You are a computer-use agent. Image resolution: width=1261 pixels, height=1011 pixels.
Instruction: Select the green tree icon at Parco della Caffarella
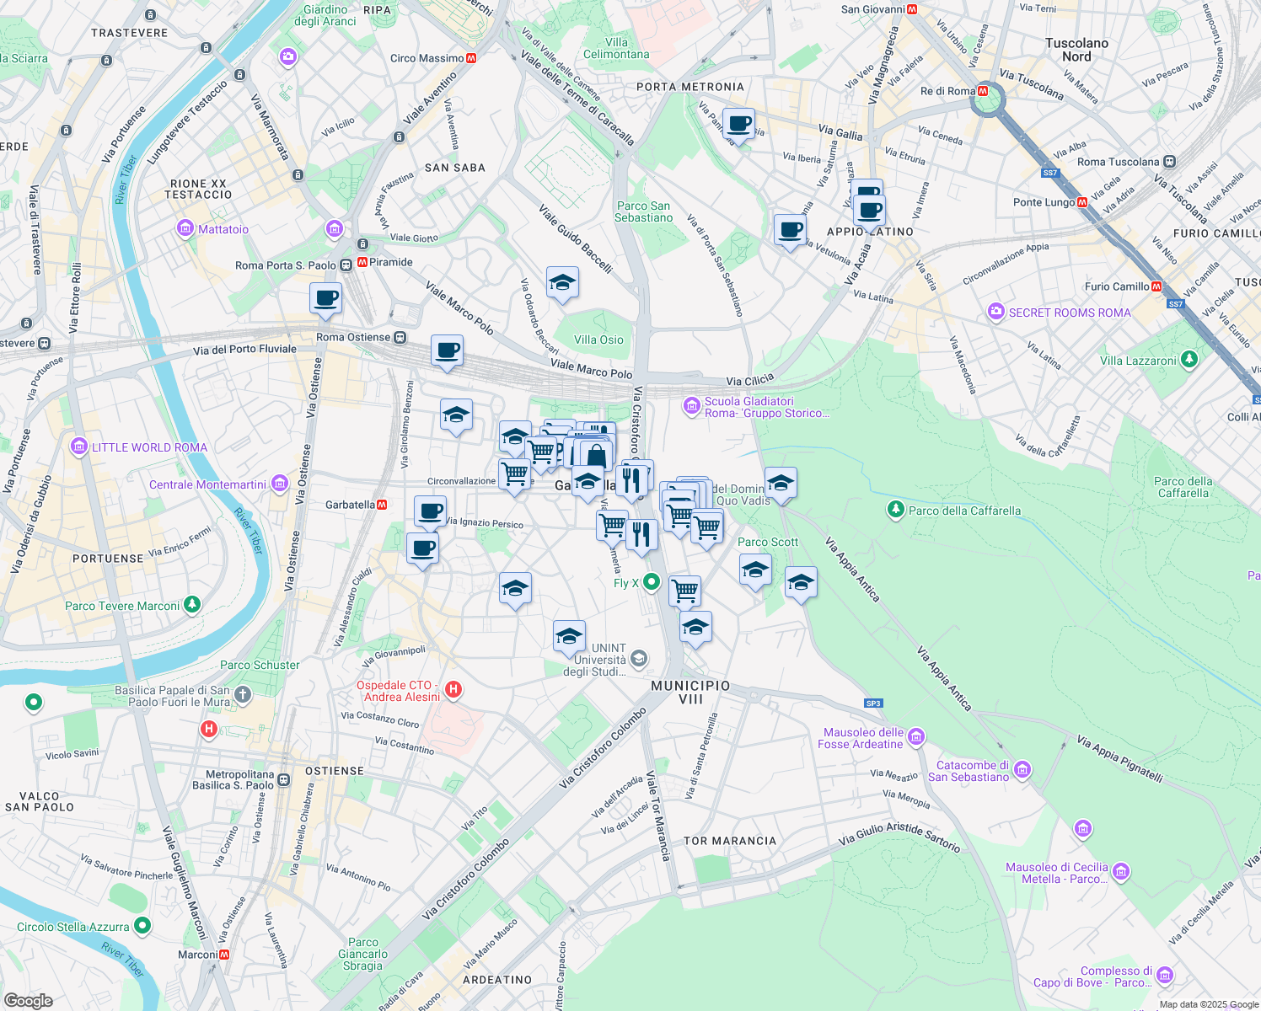click(896, 510)
